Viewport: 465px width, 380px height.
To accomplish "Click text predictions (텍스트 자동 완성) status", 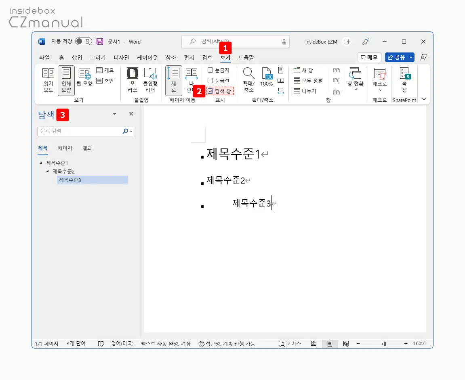I will [x=166, y=344].
